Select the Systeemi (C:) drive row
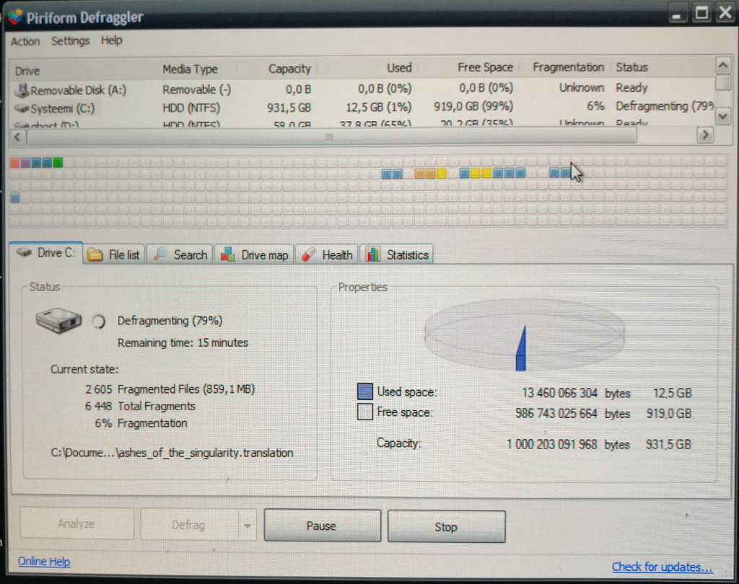 pos(362,107)
